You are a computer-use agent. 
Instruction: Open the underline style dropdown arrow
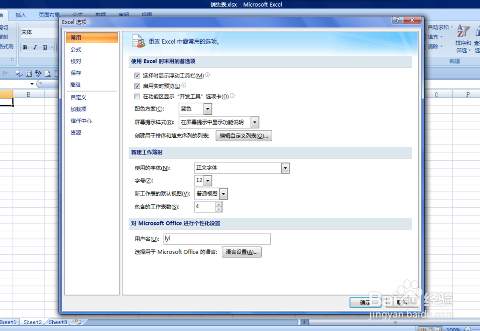click(52, 47)
